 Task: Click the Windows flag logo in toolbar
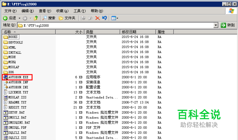(231, 11)
